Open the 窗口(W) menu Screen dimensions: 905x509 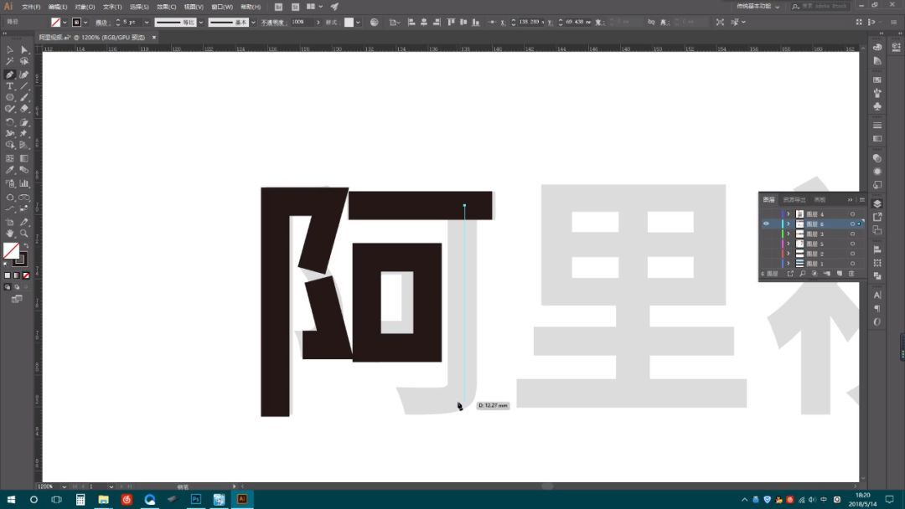[222, 7]
